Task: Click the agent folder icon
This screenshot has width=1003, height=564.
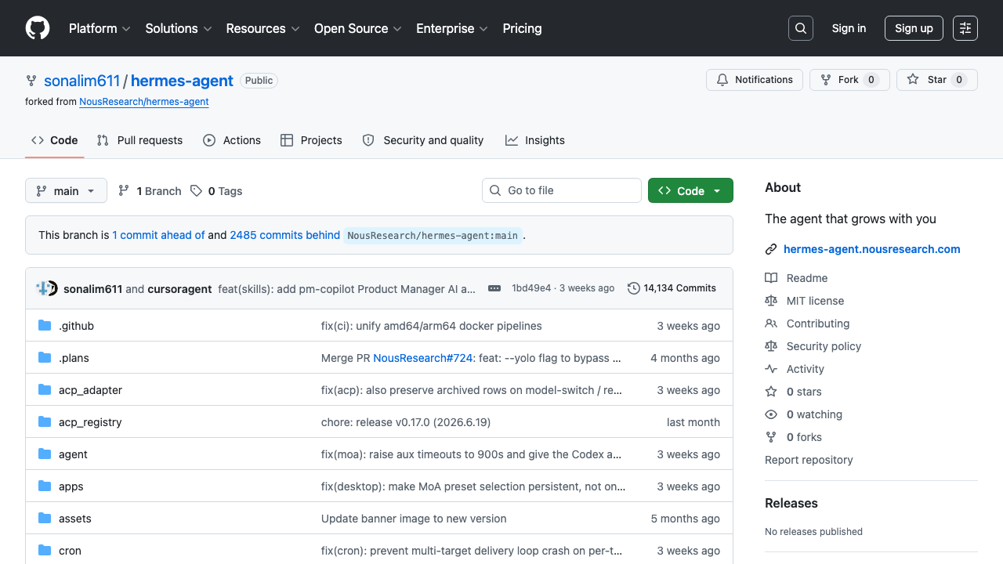Action: click(x=45, y=454)
